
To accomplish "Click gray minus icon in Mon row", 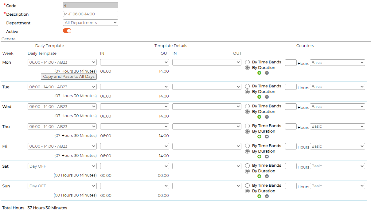I will click(x=267, y=73).
